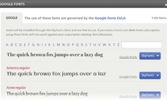Image resolution: width=167 pixels, height=101 pixels.
Task: Filter fonts by letter M
Action: click(58, 45)
